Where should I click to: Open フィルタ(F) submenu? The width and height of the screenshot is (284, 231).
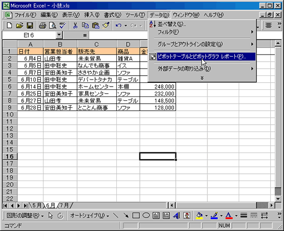coord(202,32)
